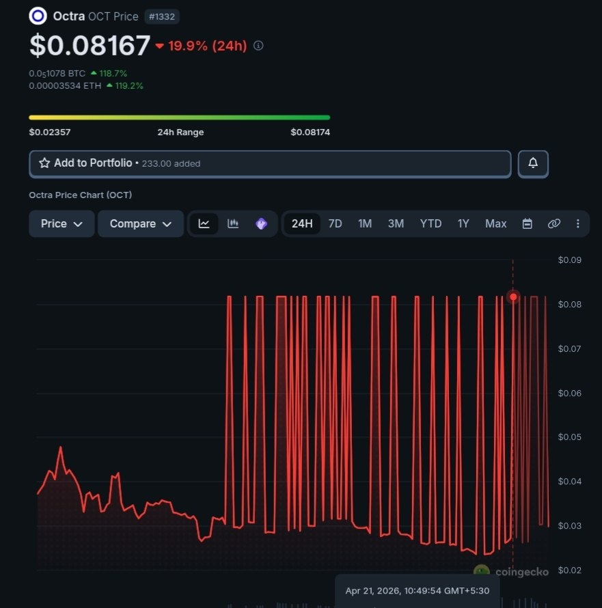Image resolution: width=602 pixels, height=608 pixels.
Task: Click the Octra Price Chart (OCT) heading
Action: tap(81, 195)
